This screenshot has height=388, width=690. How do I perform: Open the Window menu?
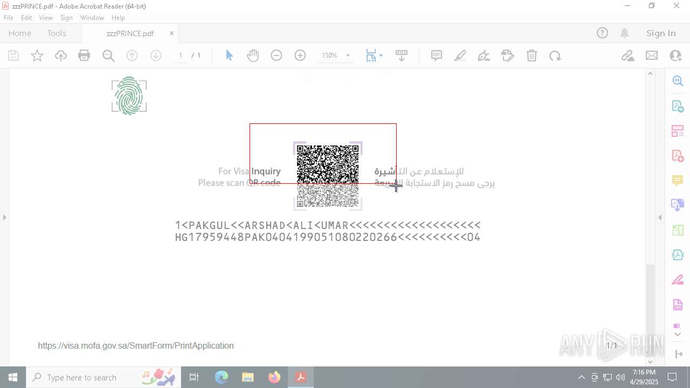pos(92,18)
